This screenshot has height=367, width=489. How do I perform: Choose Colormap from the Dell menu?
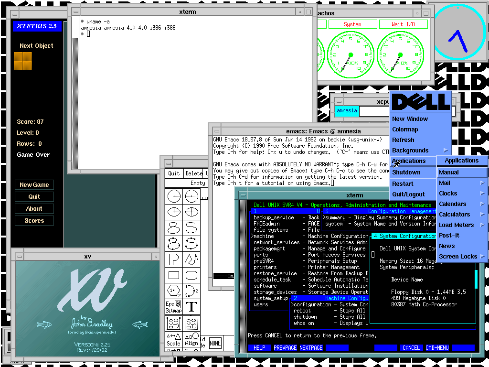(x=420, y=130)
